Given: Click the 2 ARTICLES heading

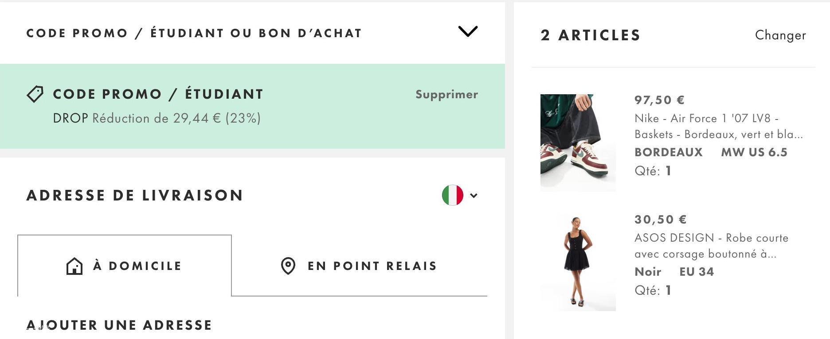Looking at the screenshot, I should 591,35.
